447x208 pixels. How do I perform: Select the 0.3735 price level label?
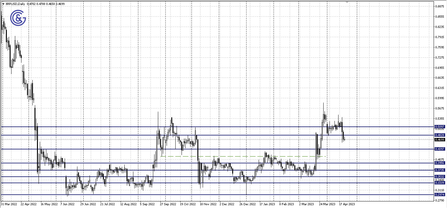(439, 170)
